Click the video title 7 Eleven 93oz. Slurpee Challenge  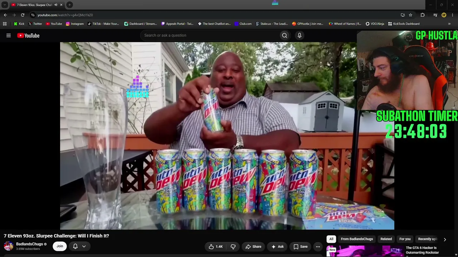[57, 236]
